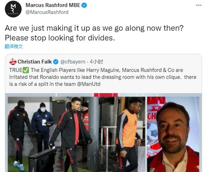Click the Marcus Rashford MBE display name
The width and height of the screenshot is (207, 172).
pyautogui.click(x=53, y=5)
